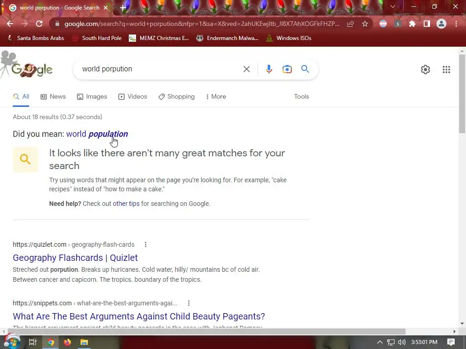Open the network status tray icon

click(390, 342)
